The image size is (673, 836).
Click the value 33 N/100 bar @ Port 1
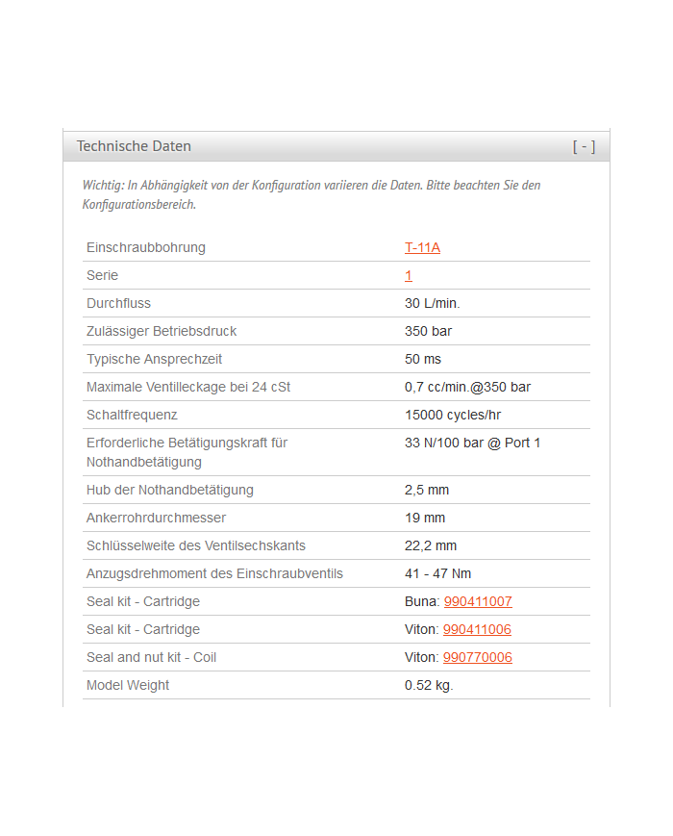pos(472,443)
